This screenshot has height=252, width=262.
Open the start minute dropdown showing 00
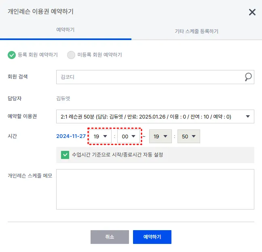(x=129, y=136)
